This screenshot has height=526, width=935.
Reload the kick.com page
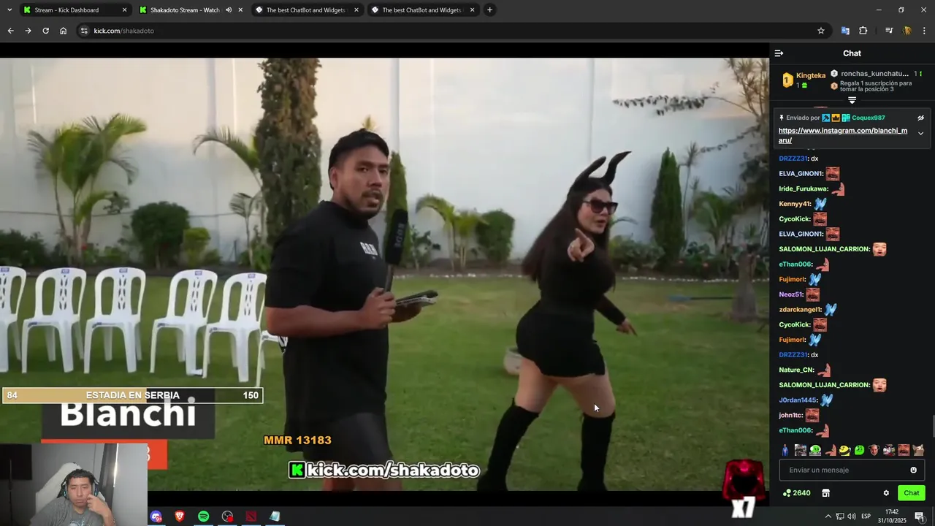tap(45, 31)
